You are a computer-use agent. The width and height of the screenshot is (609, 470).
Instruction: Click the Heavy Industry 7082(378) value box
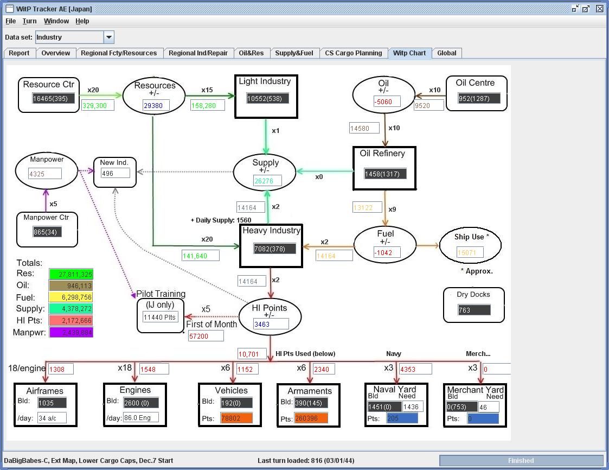click(274, 249)
